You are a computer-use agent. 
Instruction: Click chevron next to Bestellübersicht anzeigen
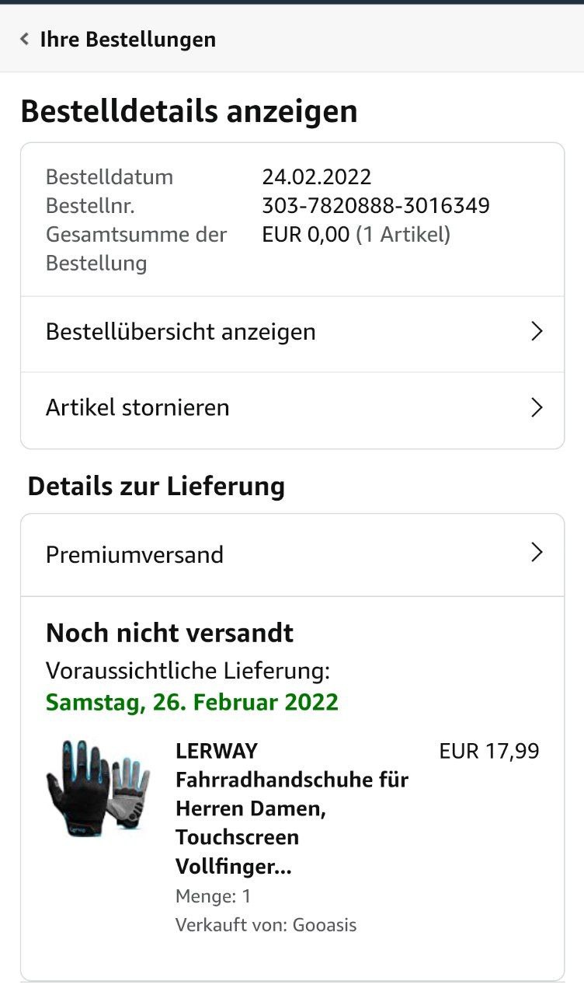pos(536,332)
